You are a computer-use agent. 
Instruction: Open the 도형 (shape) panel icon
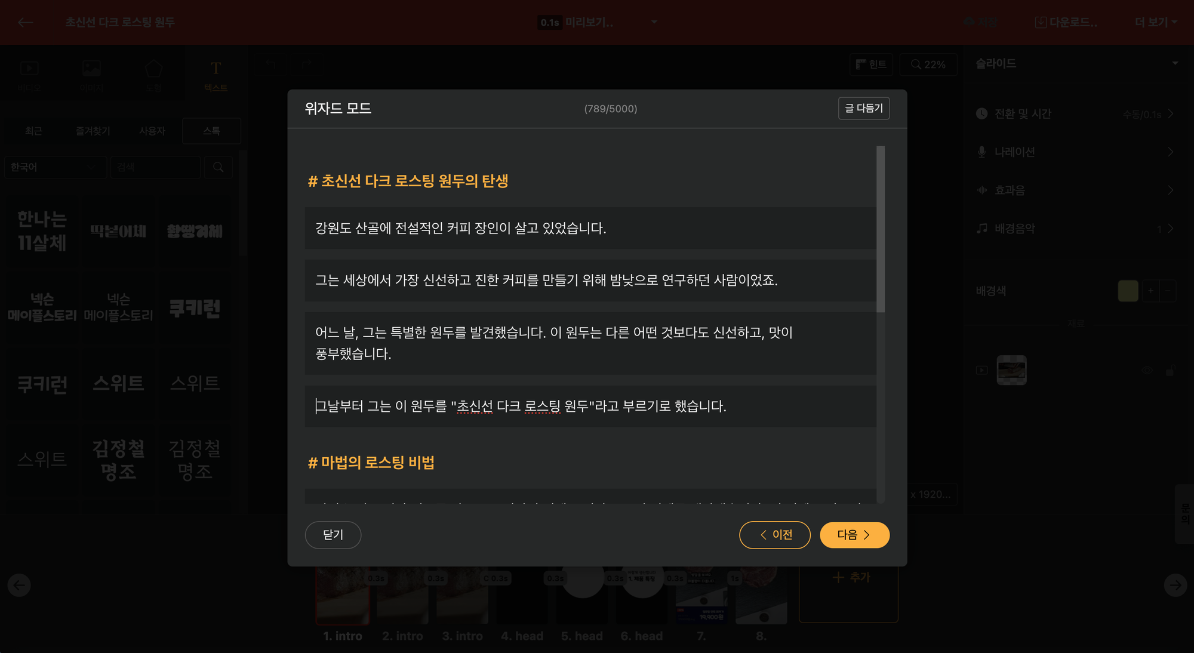[153, 69]
